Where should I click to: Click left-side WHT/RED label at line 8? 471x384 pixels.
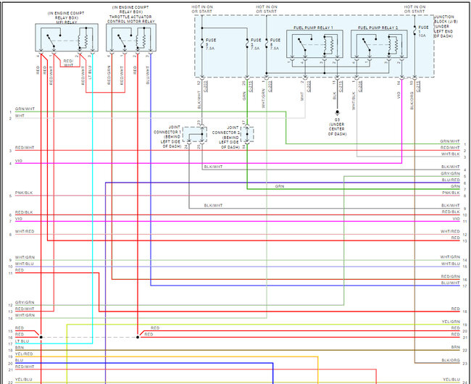click(25, 231)
